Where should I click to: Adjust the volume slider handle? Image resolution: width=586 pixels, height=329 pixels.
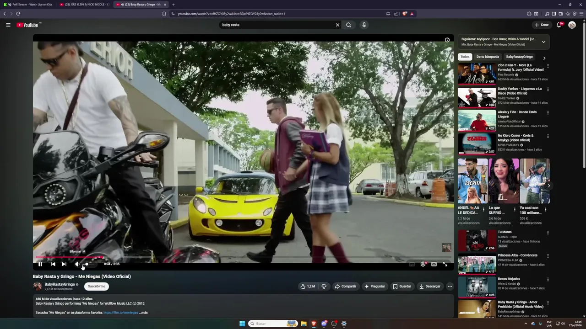point(86,264)
